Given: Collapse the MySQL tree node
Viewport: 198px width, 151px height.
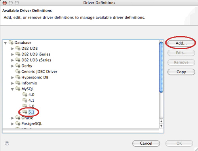Looking at the screenshot, I should pyautogui.click(x=12, y=89).
